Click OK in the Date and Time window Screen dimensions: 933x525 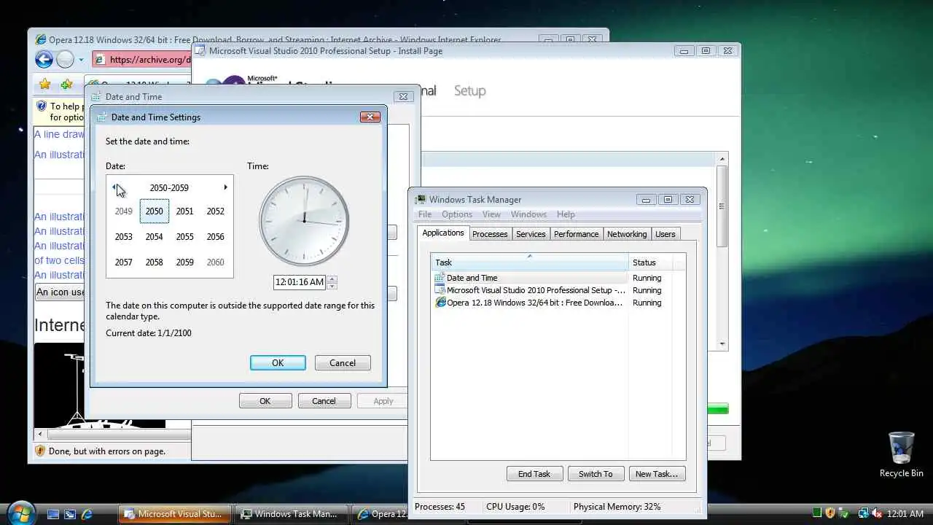(265, 401)
